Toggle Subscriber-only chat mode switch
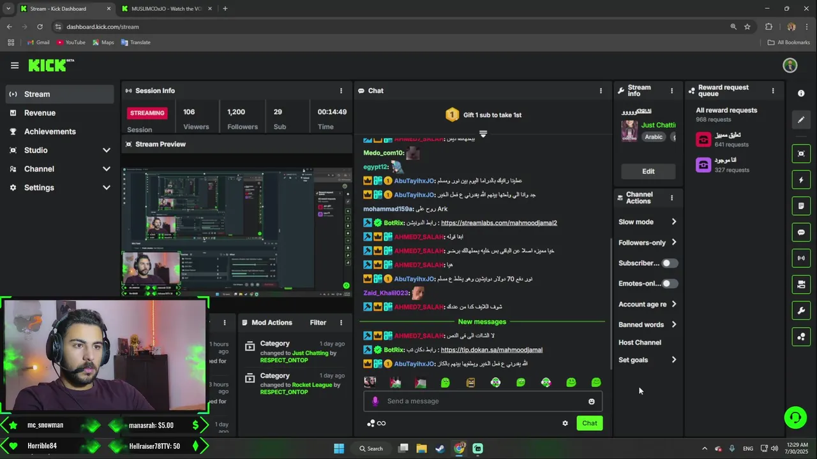The image size is (817, 459). [670, 263]
